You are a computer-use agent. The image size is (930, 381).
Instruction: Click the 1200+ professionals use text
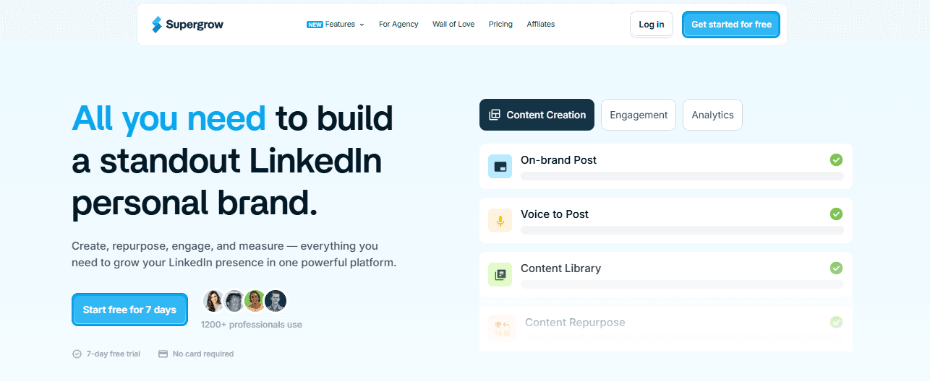click(x=252, y=325)
